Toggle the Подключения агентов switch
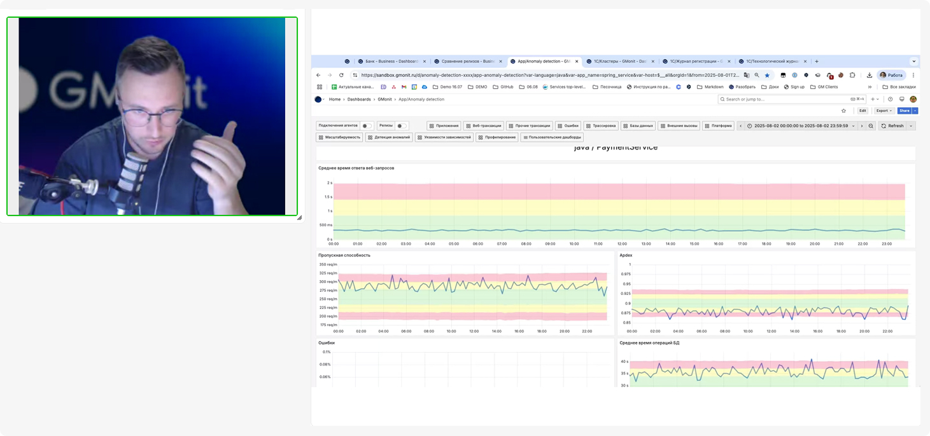 (x=366, y=126)
